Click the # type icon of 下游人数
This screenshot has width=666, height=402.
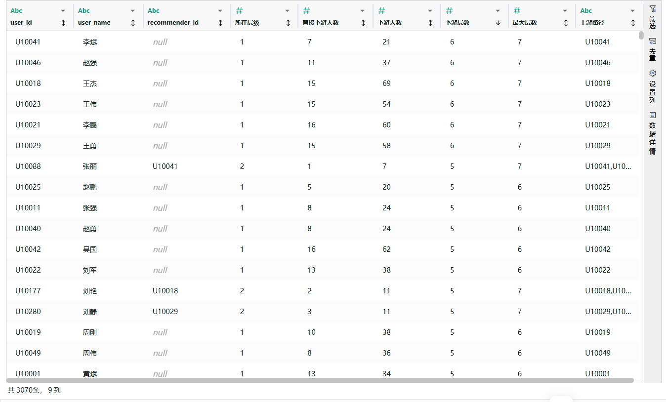pyautogui.click(x=381, y=10)
